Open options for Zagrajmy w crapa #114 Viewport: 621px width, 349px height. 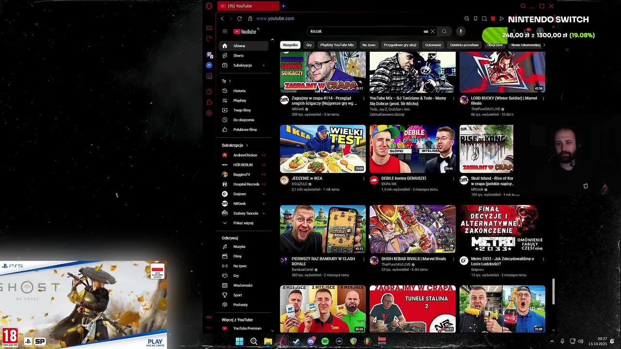tap(364, 98)
